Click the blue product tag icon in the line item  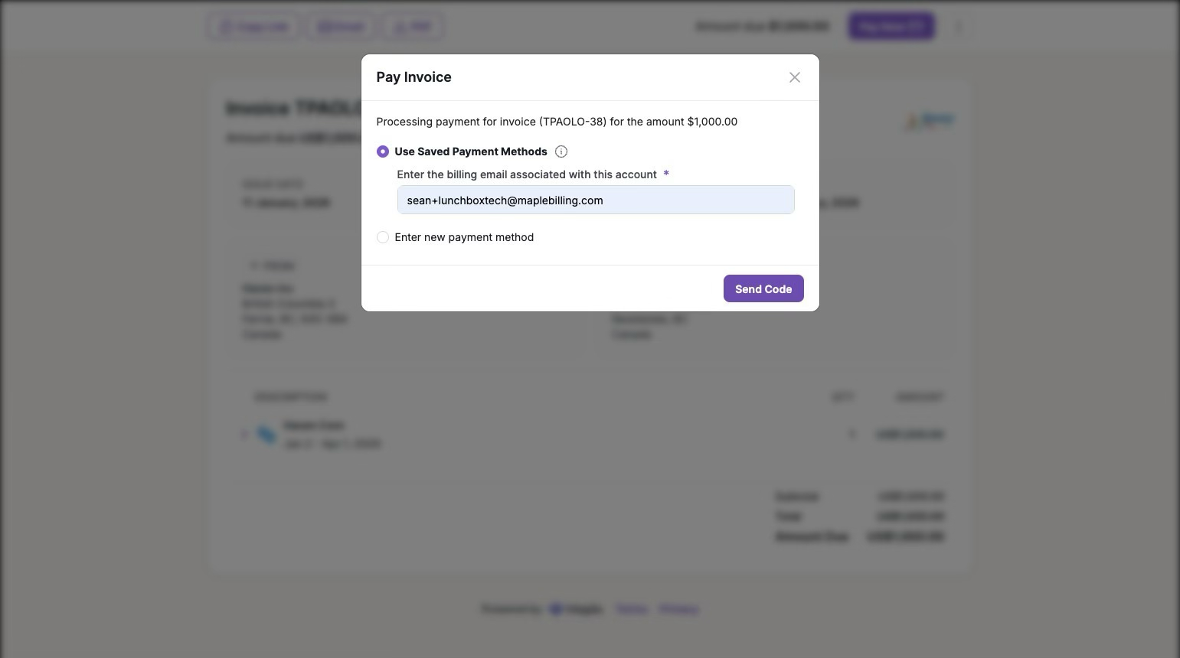(x=266, y=435)
